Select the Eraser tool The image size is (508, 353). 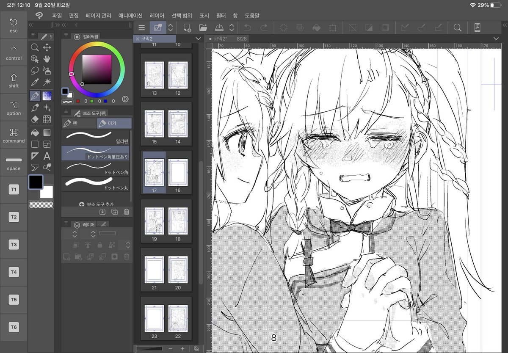[x=35, y=120]
